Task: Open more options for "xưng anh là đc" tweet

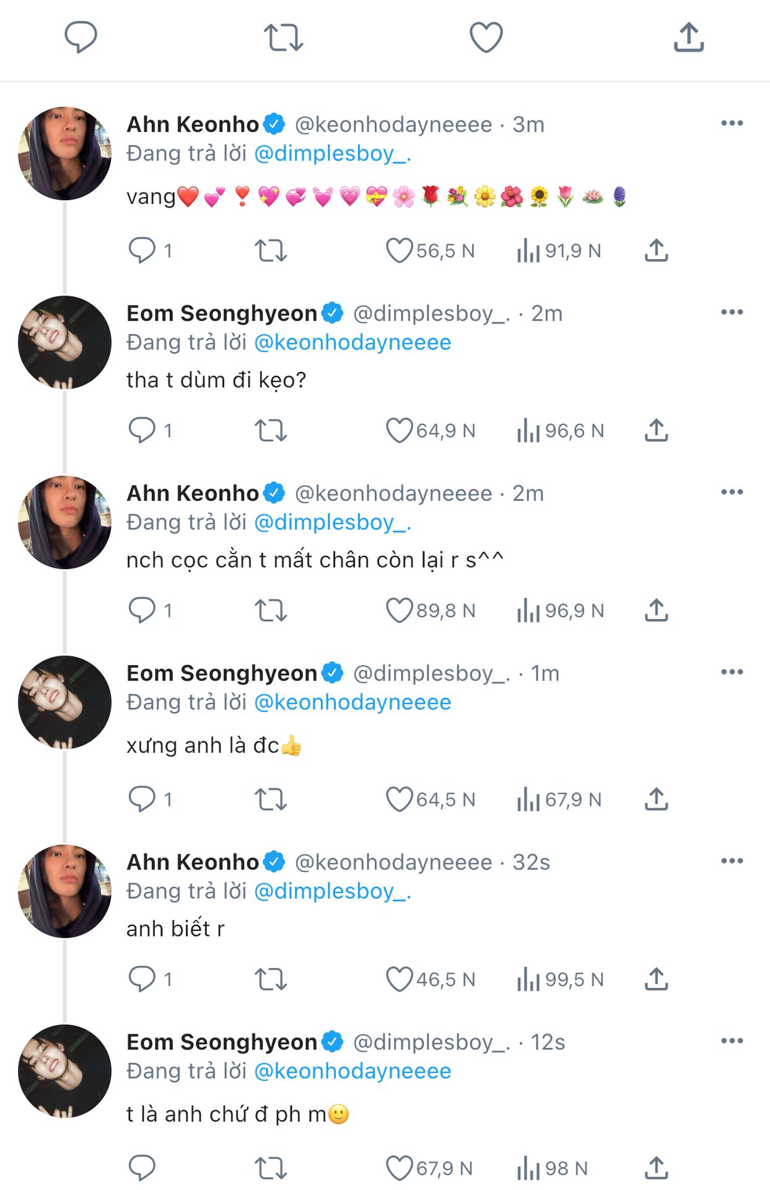Action: click(732, 672)
